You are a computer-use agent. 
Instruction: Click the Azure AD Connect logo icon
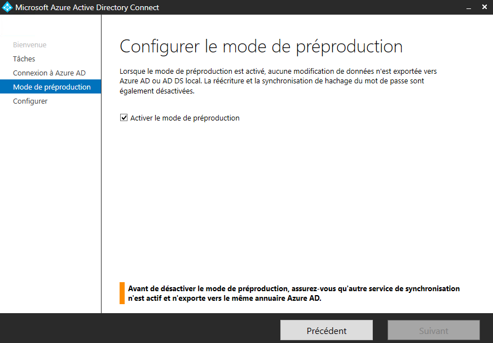[7, 7]
